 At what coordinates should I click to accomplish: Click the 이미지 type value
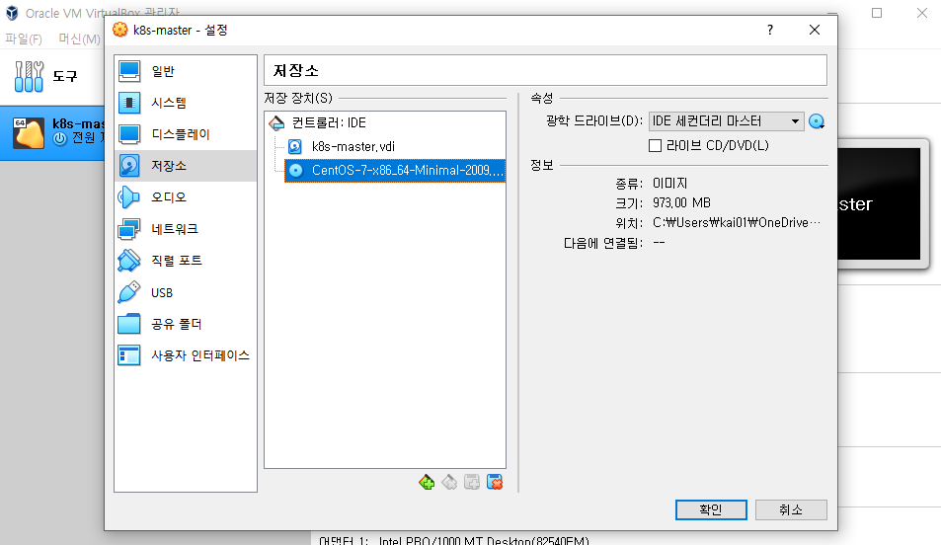point(669,183)
